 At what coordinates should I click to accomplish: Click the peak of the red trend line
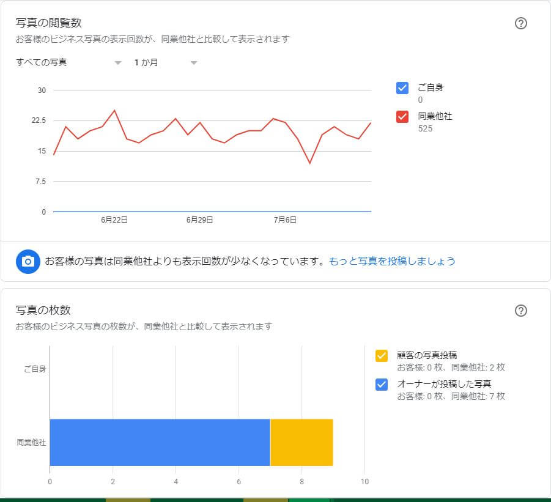114,111
